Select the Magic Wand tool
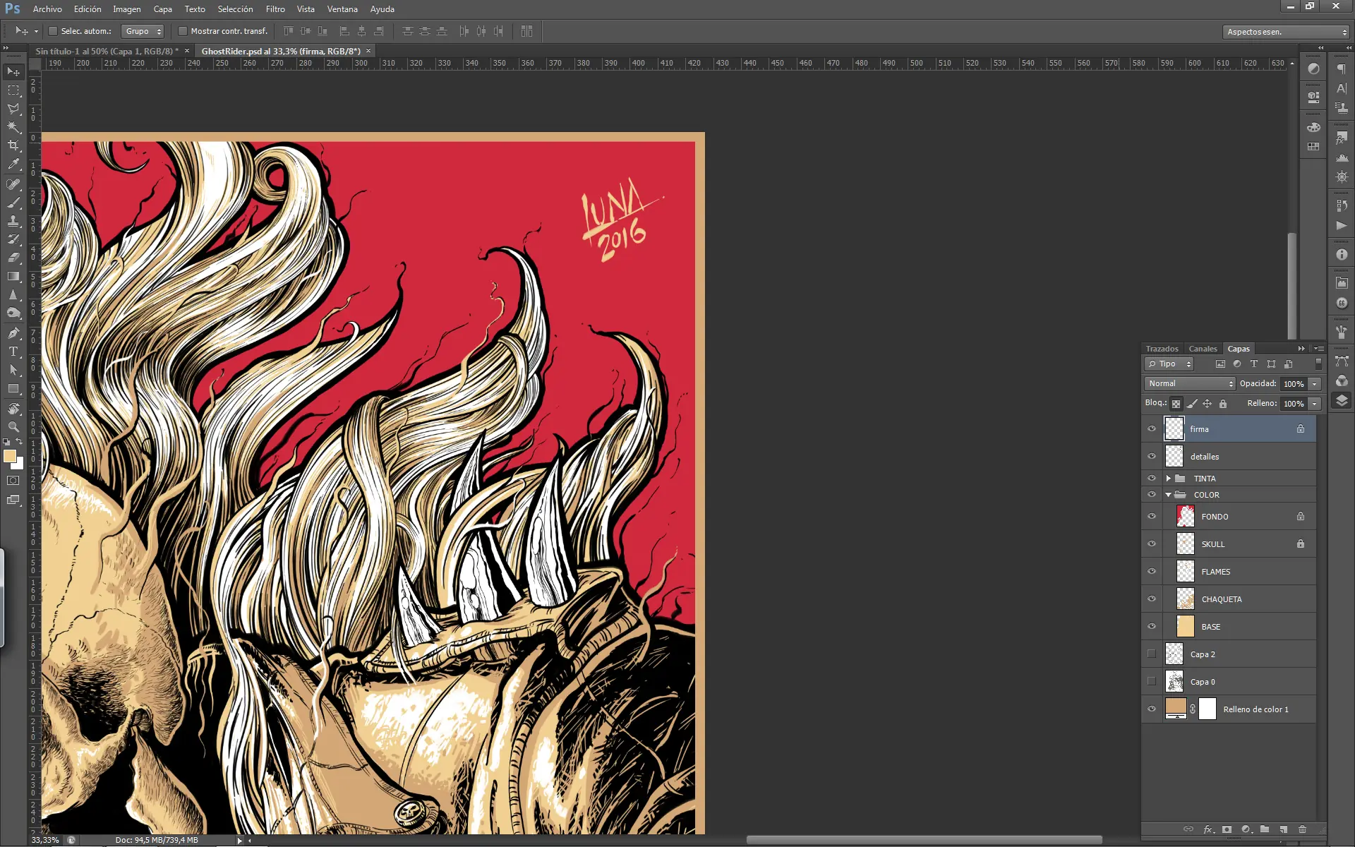The height and width of the screenshot is (847, 1355). (x=13, y=127)
